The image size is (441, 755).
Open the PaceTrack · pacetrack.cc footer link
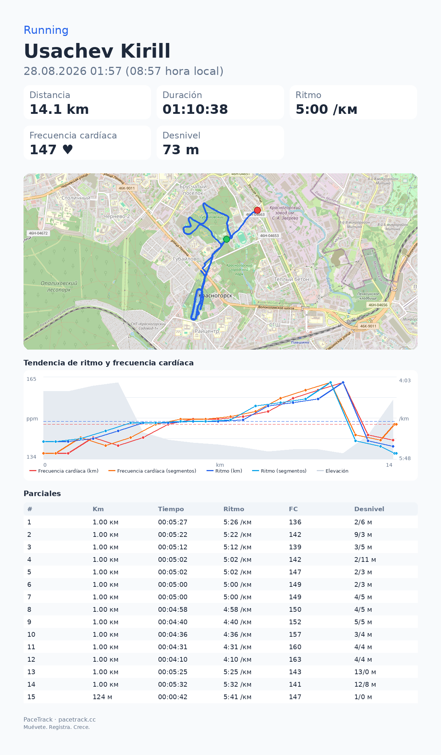point(60,719)
